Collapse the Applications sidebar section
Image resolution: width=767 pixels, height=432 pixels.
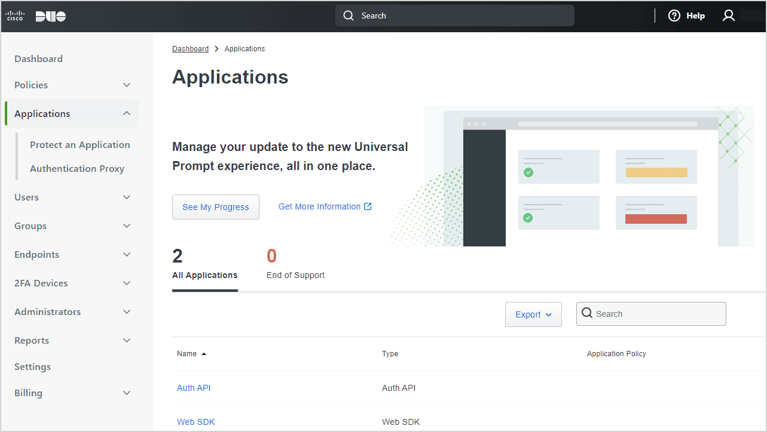[127, 113]
